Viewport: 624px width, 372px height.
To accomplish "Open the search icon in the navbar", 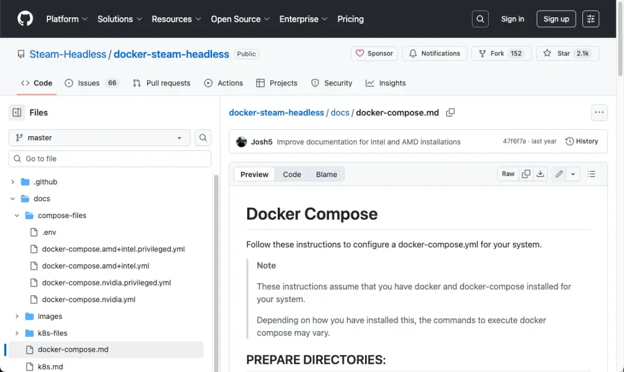I will pos(480,18).
